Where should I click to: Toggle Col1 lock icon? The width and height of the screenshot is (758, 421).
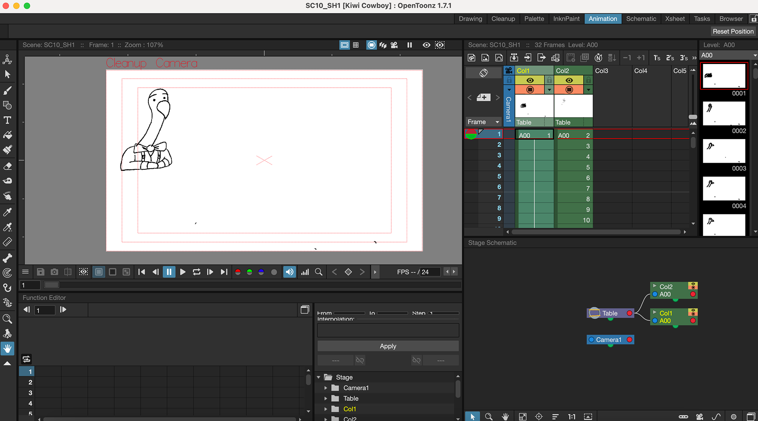coord(549,80)
